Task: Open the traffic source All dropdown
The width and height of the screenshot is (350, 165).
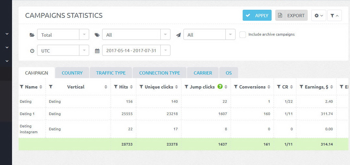Action: 209,34
